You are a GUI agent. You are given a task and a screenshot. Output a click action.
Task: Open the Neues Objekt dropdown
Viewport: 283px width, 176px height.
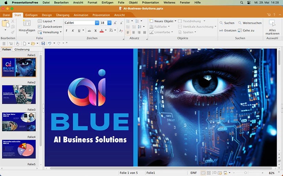tap(163, 21)
